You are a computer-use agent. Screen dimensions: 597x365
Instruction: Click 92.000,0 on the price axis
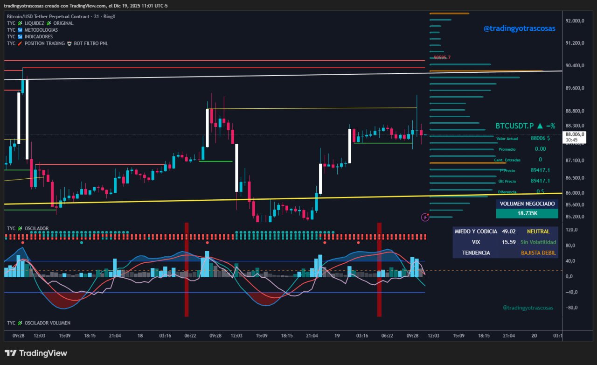pos(575,21)
